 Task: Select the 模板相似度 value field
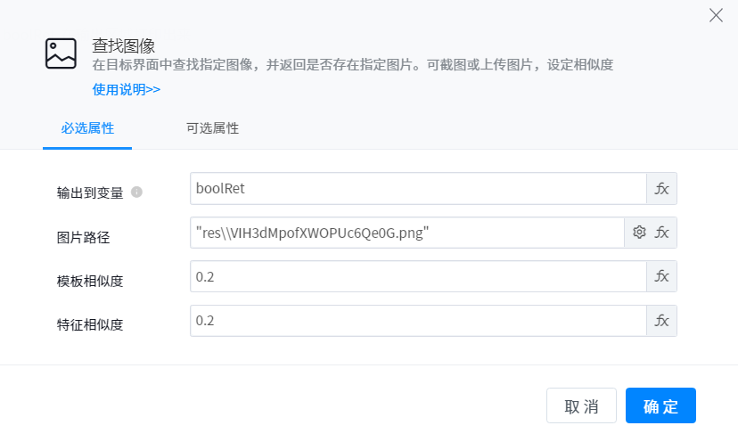pos(417,277)
